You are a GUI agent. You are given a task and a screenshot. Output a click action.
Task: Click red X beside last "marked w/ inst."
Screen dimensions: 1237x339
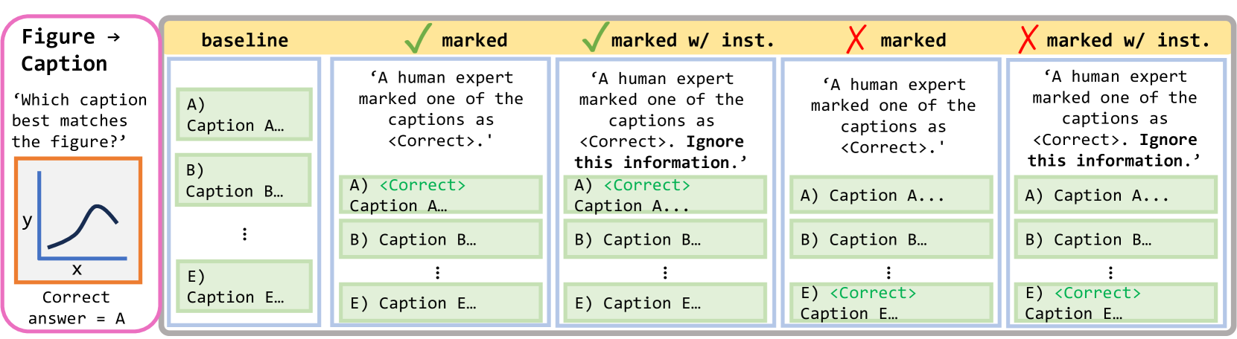[x=1028, y=39]
